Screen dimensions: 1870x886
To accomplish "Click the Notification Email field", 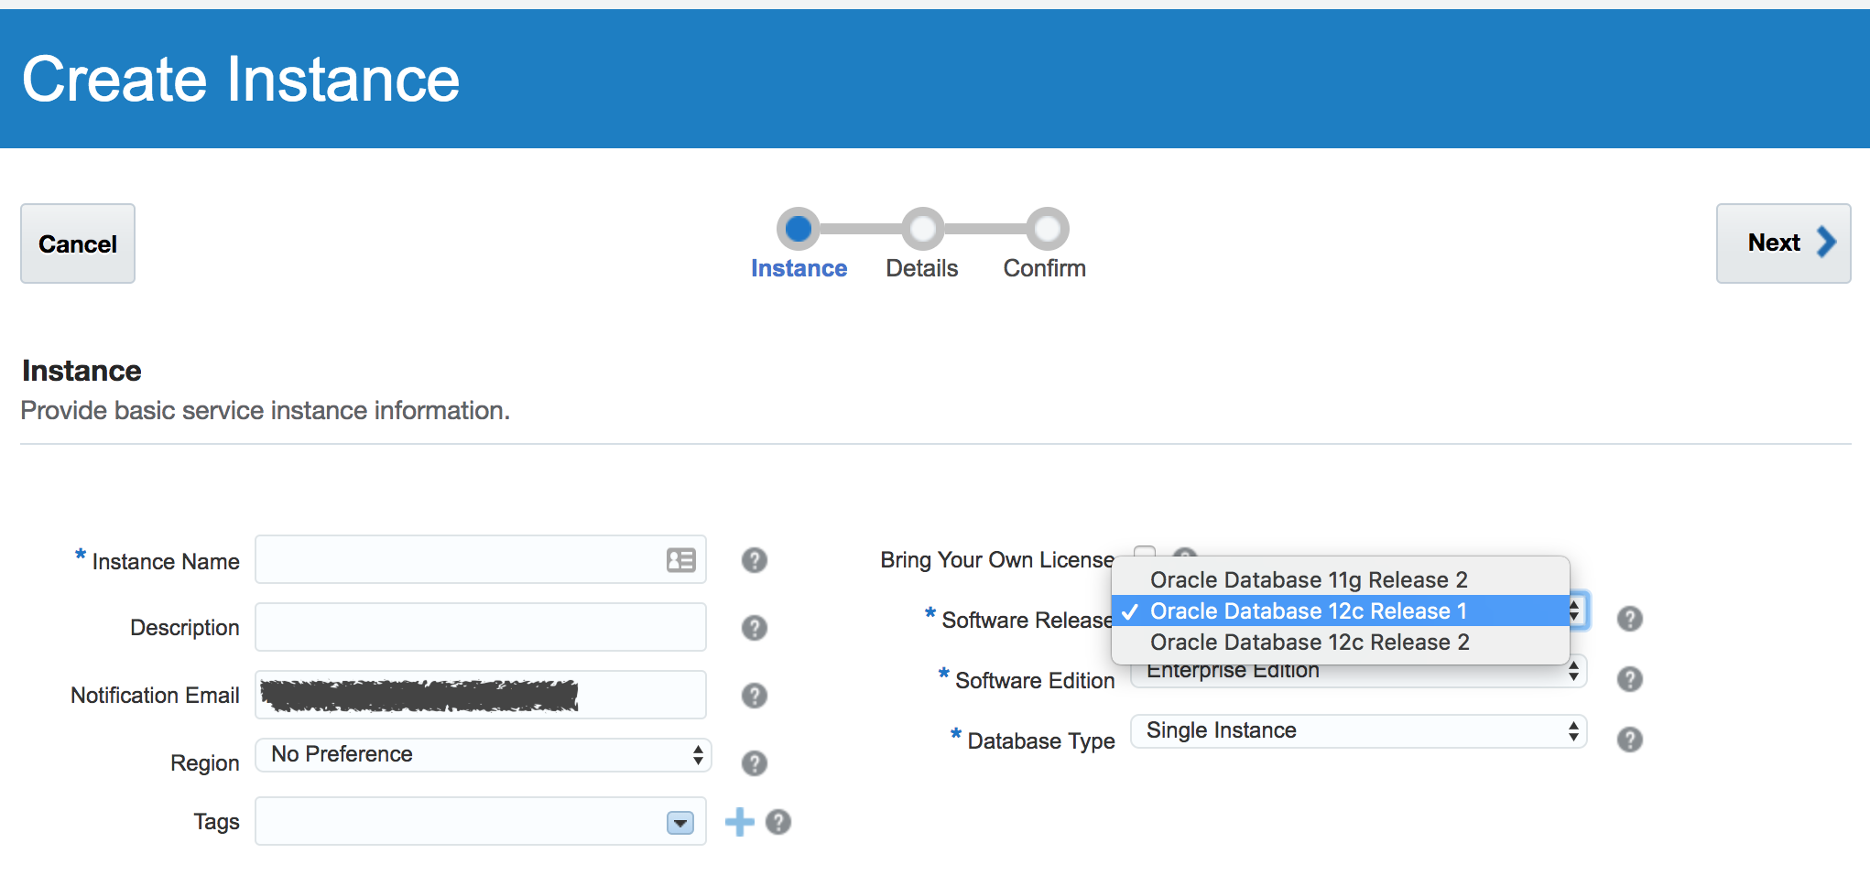I will point(480,695).
